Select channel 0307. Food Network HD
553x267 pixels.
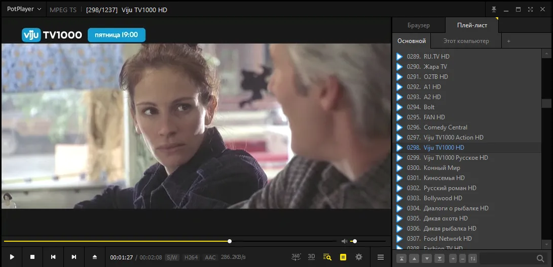(467, 239)
